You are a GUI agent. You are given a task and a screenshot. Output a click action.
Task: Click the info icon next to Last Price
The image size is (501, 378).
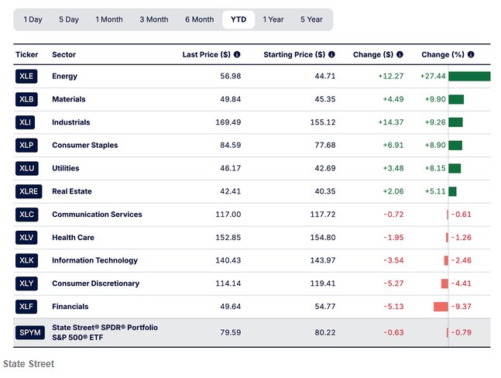(x=237, y=55)
